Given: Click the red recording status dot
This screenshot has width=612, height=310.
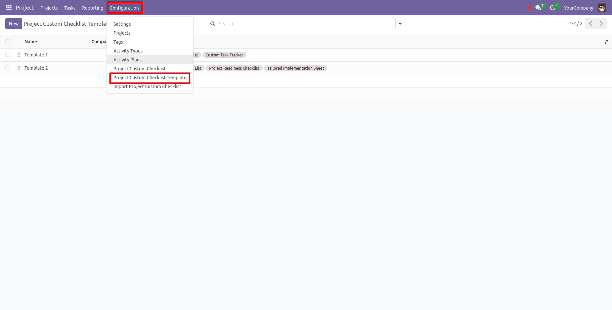Looking at the screenshot, I should click(529, 8).
